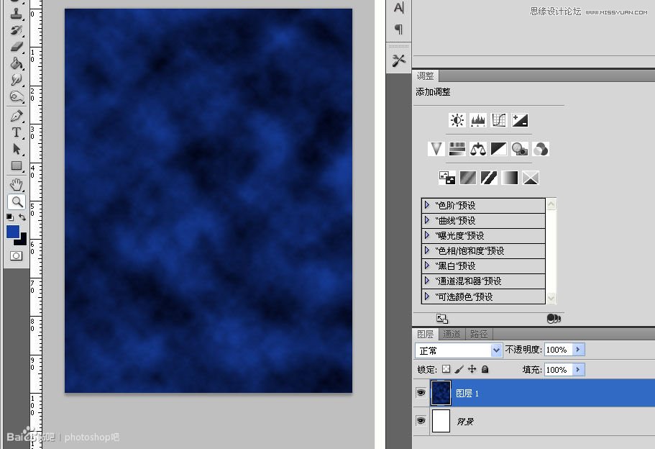This screenshot has width=655, height=449.
Task: Select the Zoom tool in the toolbar
Action: pyautogui.click(x=16, y=202)
